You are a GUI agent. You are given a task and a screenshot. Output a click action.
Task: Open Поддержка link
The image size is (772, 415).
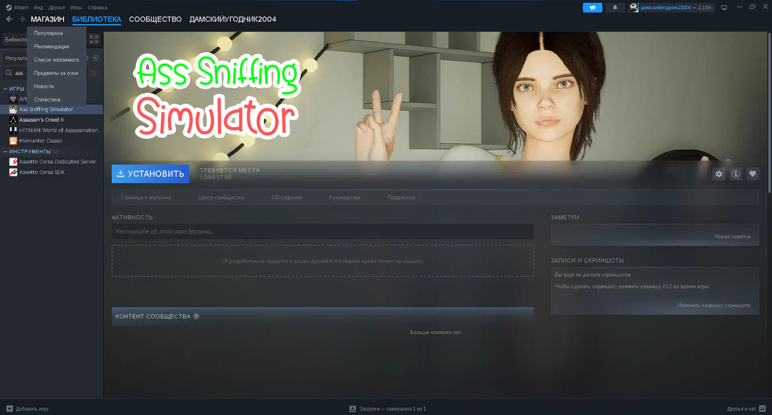(x=401, y=197)
